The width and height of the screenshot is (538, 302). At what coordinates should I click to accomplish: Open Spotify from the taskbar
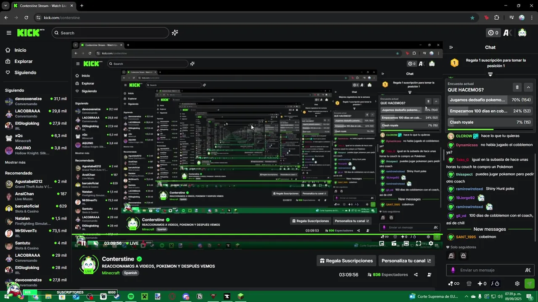click(131, 297)
